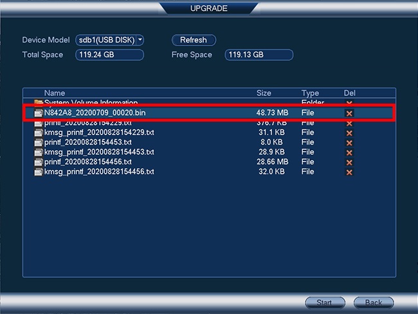Viewport: 418px width, 314px height.
Task: Click the Size column header
Action: pyautogui.click(x=264, y=93)
